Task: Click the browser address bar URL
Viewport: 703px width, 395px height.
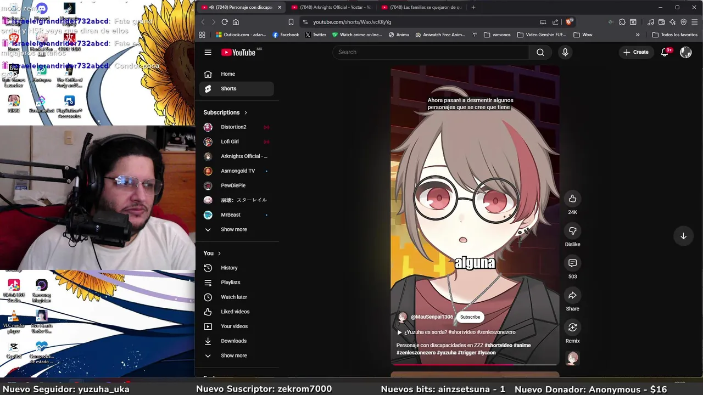Action: (x=352, y=22)
